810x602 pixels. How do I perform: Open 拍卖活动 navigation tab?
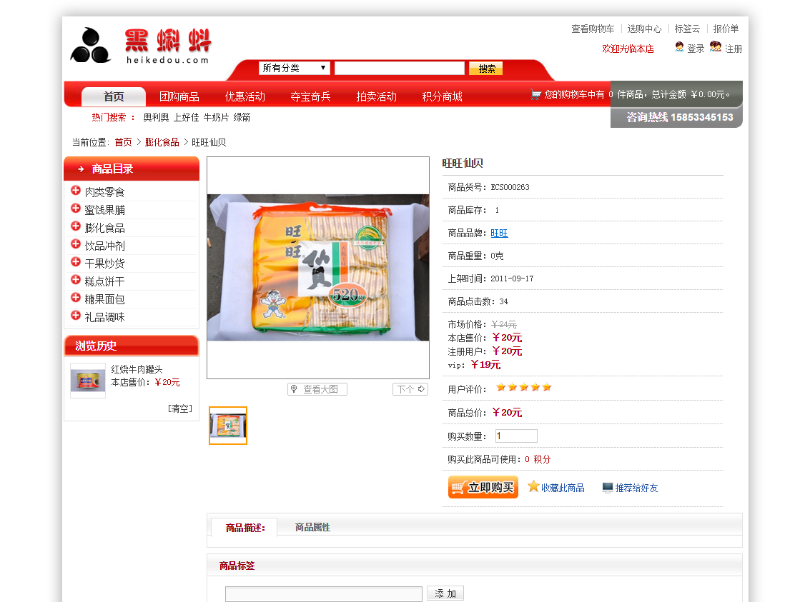377,96
